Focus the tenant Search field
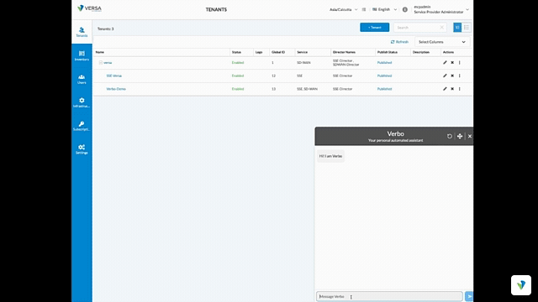Viewport: 538px width, 302px height. [x=417, y=28]
